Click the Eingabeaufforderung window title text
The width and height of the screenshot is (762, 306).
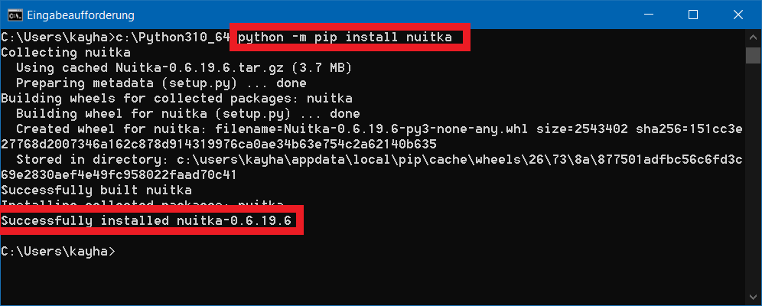80,15
